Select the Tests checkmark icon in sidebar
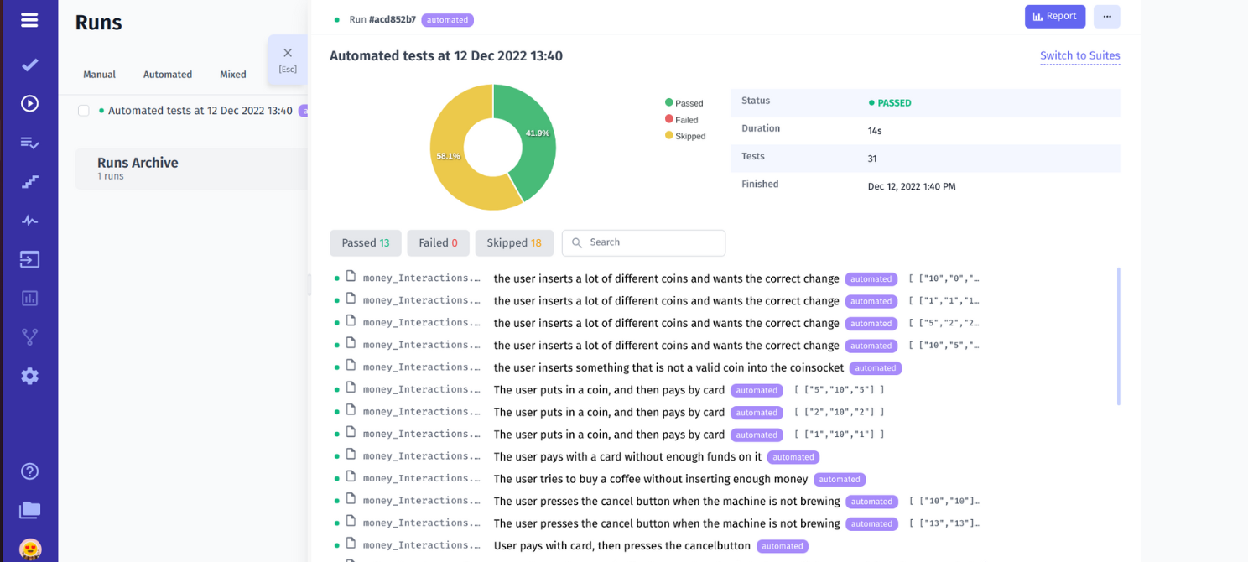Image resolution: width=1248 pixels, height=562 pixels. [x=29, y=65]
